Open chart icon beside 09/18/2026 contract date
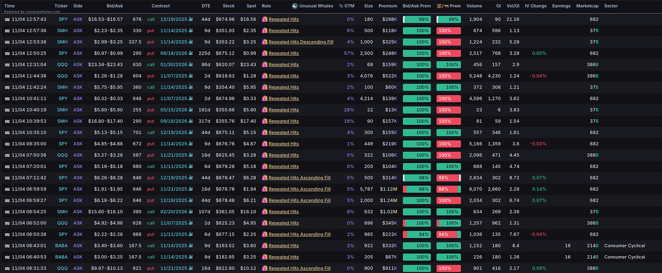The width and height of the screenshot is (662, 273). (191, 121)
